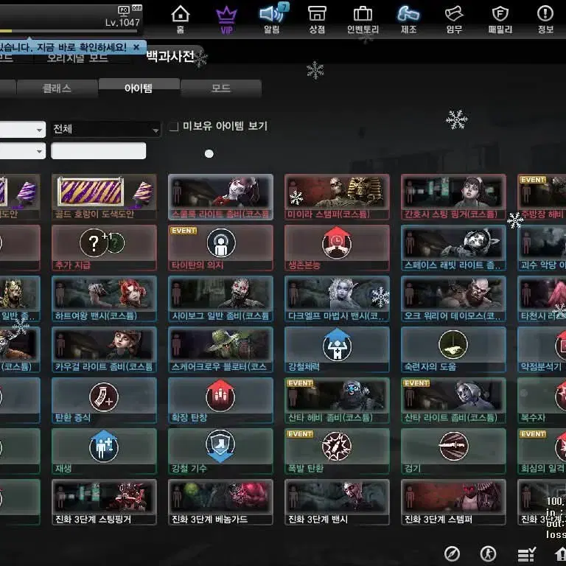Screen dimensions: 566x566
Task: Open 사이보그 일반 좀비 costume card
Action: [x=220, y=298]
